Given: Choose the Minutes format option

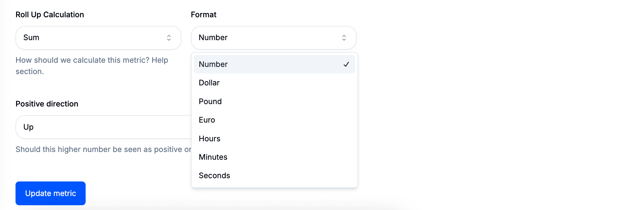Looking at the screenshot, I should click(x=213, y=157).
